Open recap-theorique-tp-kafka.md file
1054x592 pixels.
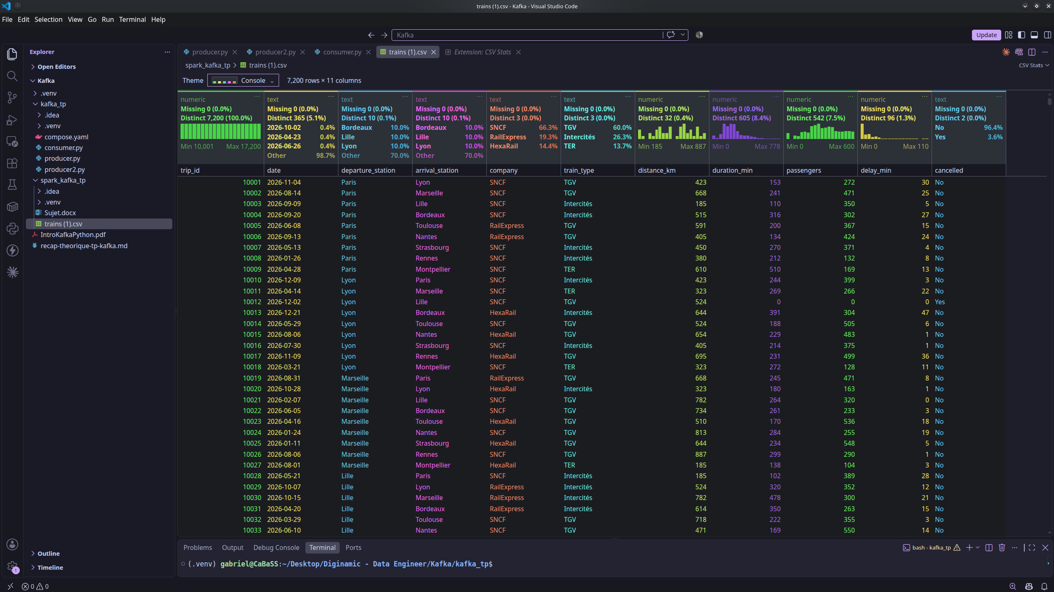(84, 246)
